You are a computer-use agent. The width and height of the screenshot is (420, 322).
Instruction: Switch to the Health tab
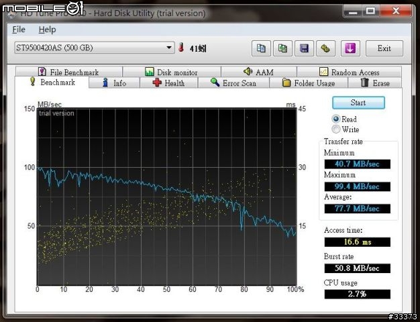click(168, 83)
